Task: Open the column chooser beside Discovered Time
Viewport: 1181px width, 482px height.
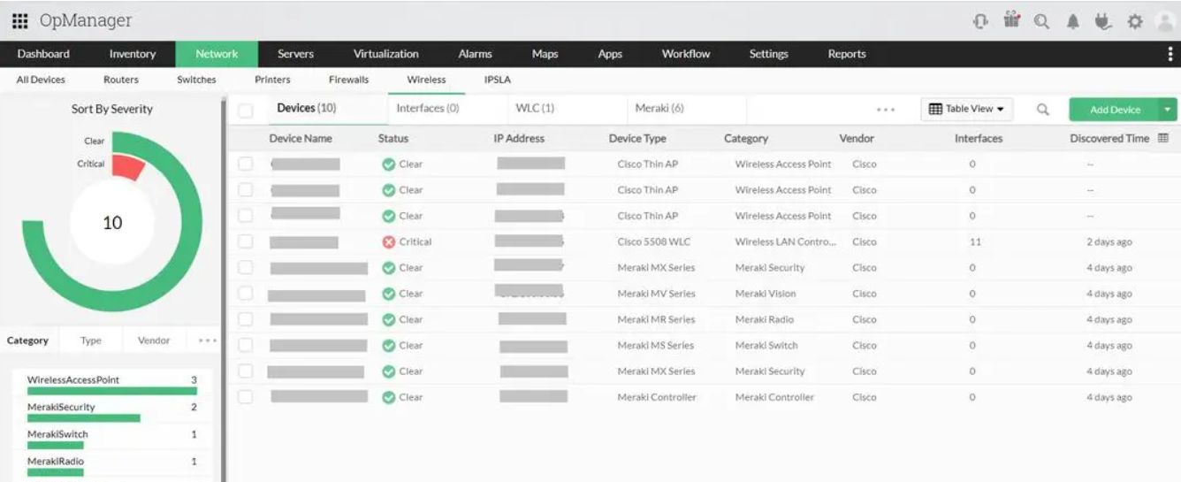Action: (1163, 138)
